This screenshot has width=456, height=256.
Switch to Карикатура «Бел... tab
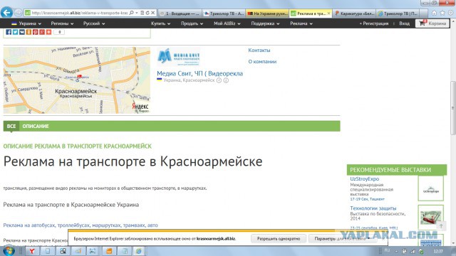point(355,14)
